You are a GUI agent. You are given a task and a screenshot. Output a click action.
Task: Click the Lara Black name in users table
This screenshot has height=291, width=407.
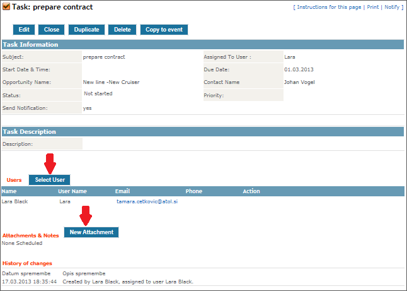16,201
